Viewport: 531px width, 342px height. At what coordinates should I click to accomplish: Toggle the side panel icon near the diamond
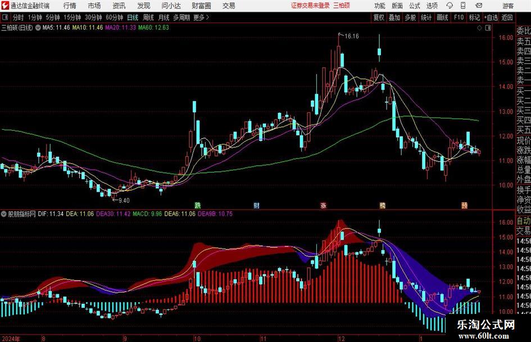coord(488,28)
